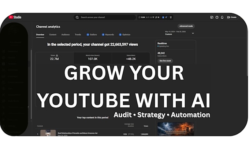Click the 48,242 subscribers realtime value

tap(161, 53)
